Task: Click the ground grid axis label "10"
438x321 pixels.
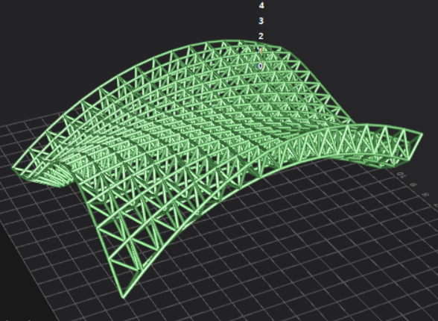Action: pos(402,175)
